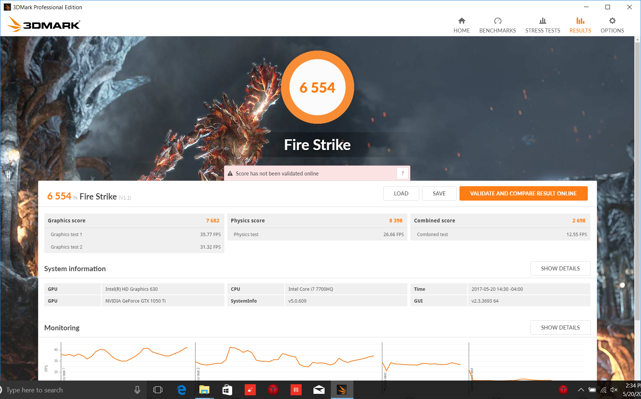Click the scrollbar up arrow
The height and width of the screenshot is (399, 641).
pyautogui.click(x=637, y=39)
